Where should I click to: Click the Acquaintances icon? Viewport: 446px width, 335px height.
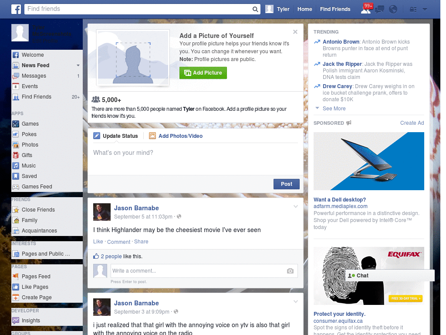click(16, 231)
